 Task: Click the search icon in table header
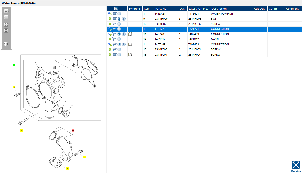[x=116, y=9]
